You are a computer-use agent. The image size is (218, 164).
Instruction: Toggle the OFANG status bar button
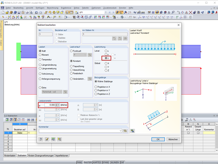point(106,163)
